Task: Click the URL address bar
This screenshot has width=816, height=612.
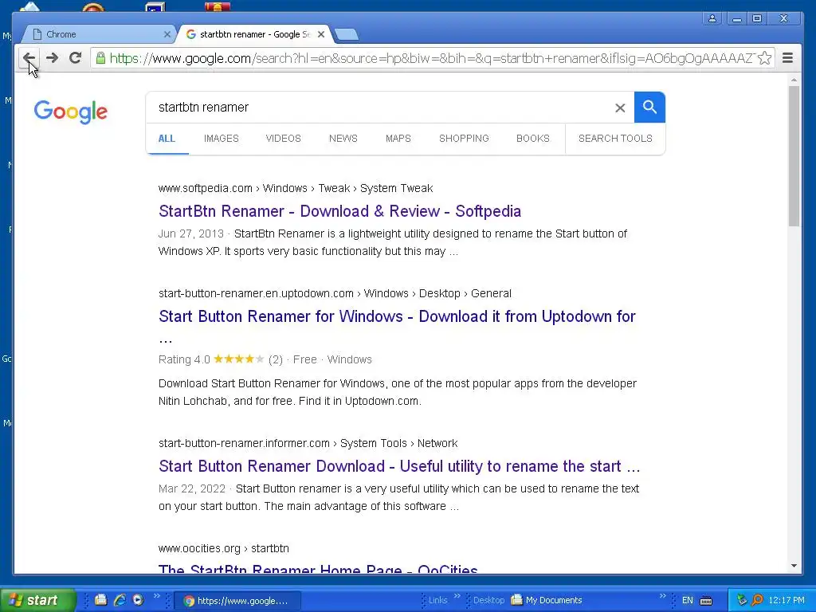Action: [x=431, y=57]
